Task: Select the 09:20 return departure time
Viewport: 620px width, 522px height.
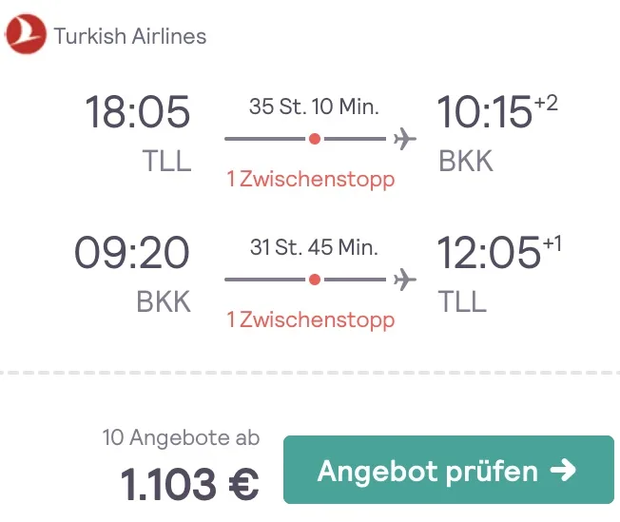Action: point(132,253)
